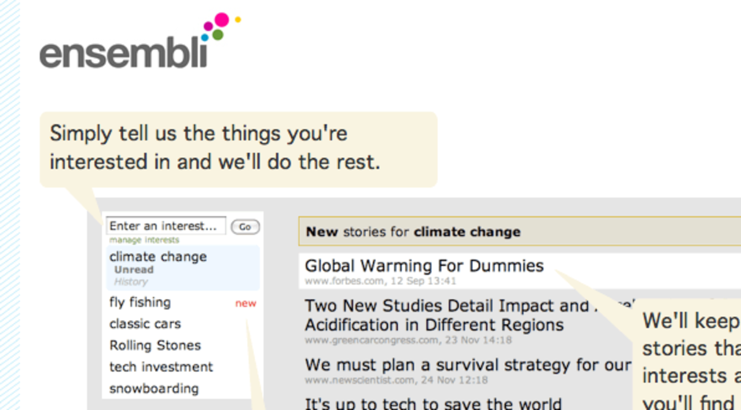Select the snowboarding interest
The height and width of the screenshot is (410, 741).
[154, 389]
